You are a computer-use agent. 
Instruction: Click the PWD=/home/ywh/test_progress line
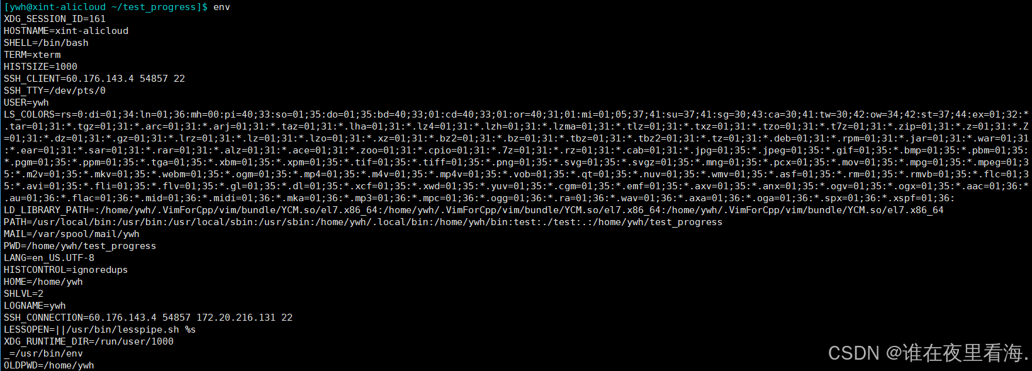pyautogui.click(x=80, y=246)
